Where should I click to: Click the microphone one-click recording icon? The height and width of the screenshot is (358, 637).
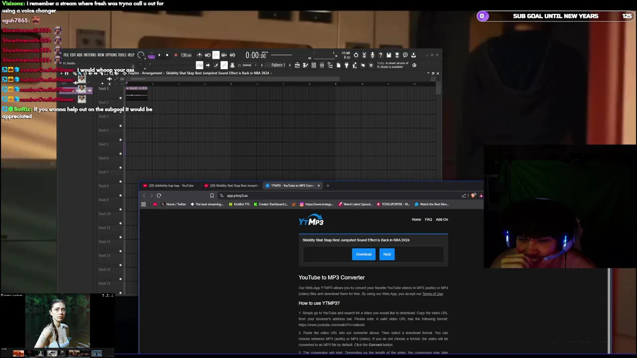[x=372, y=55]
